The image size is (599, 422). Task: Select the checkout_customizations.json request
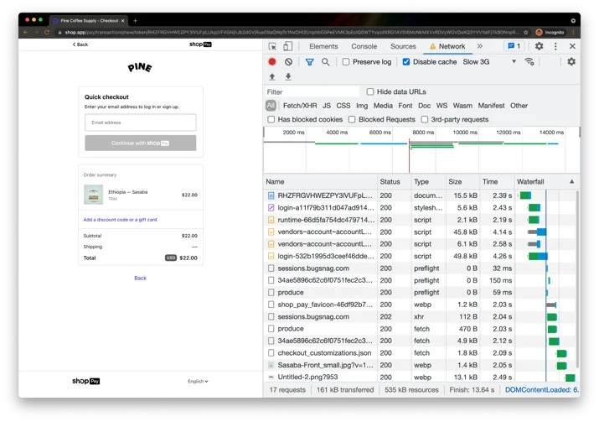(420, 352)
